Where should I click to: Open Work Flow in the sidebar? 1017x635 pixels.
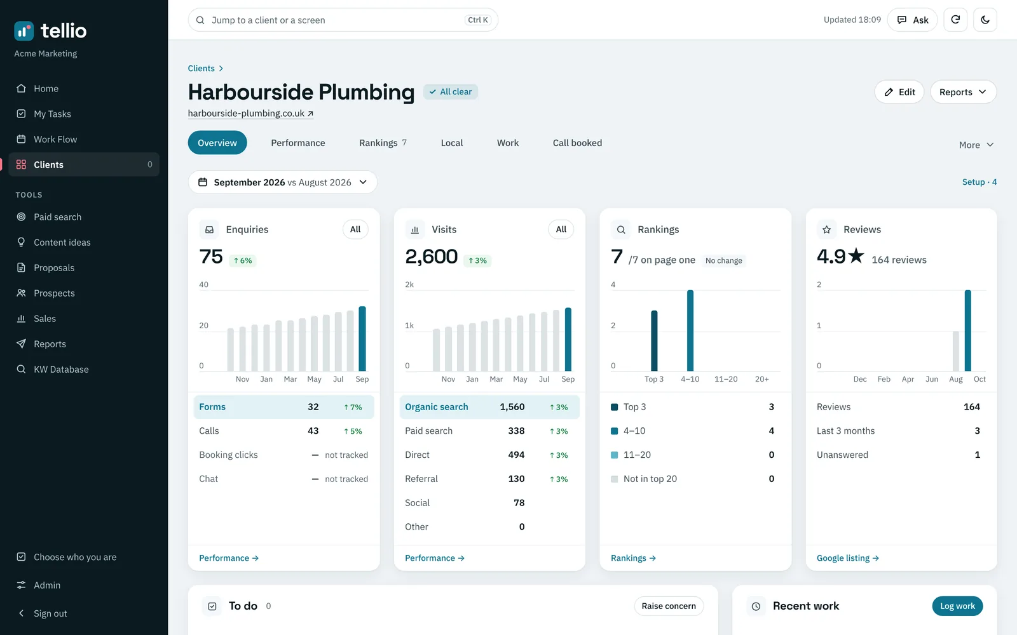click(84, 140)
